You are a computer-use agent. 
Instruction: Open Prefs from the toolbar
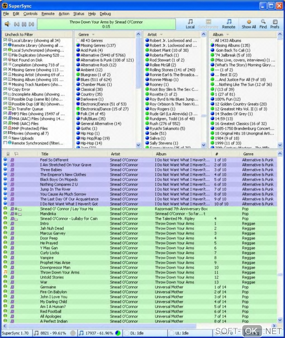click(275, 24)
